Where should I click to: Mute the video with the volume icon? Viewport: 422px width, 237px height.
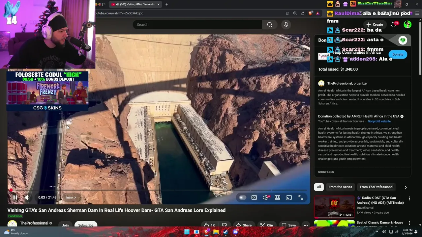[x=27, y=197]
